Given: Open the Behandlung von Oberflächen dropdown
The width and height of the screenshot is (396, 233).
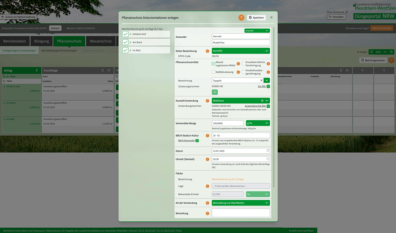Looking at the screenshot, I should pos(267,203).
